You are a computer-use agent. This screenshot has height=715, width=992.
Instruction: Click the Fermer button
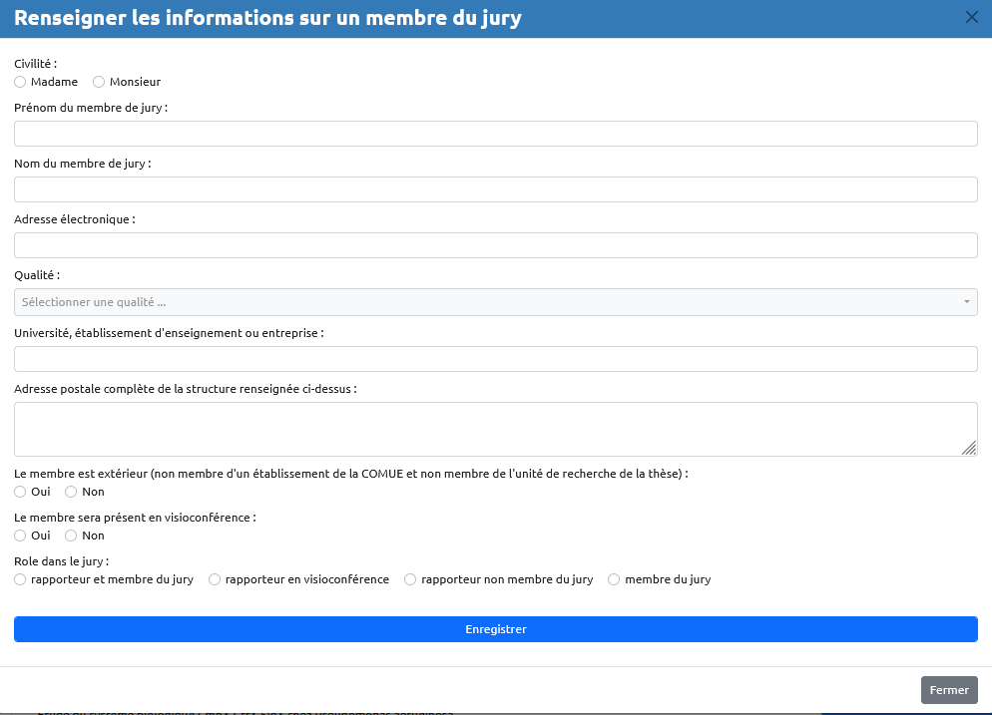coord(949,690)
